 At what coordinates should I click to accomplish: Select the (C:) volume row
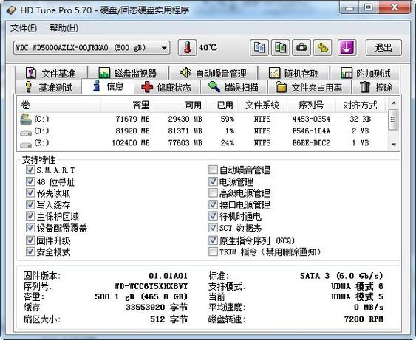(x=202, y=119)
